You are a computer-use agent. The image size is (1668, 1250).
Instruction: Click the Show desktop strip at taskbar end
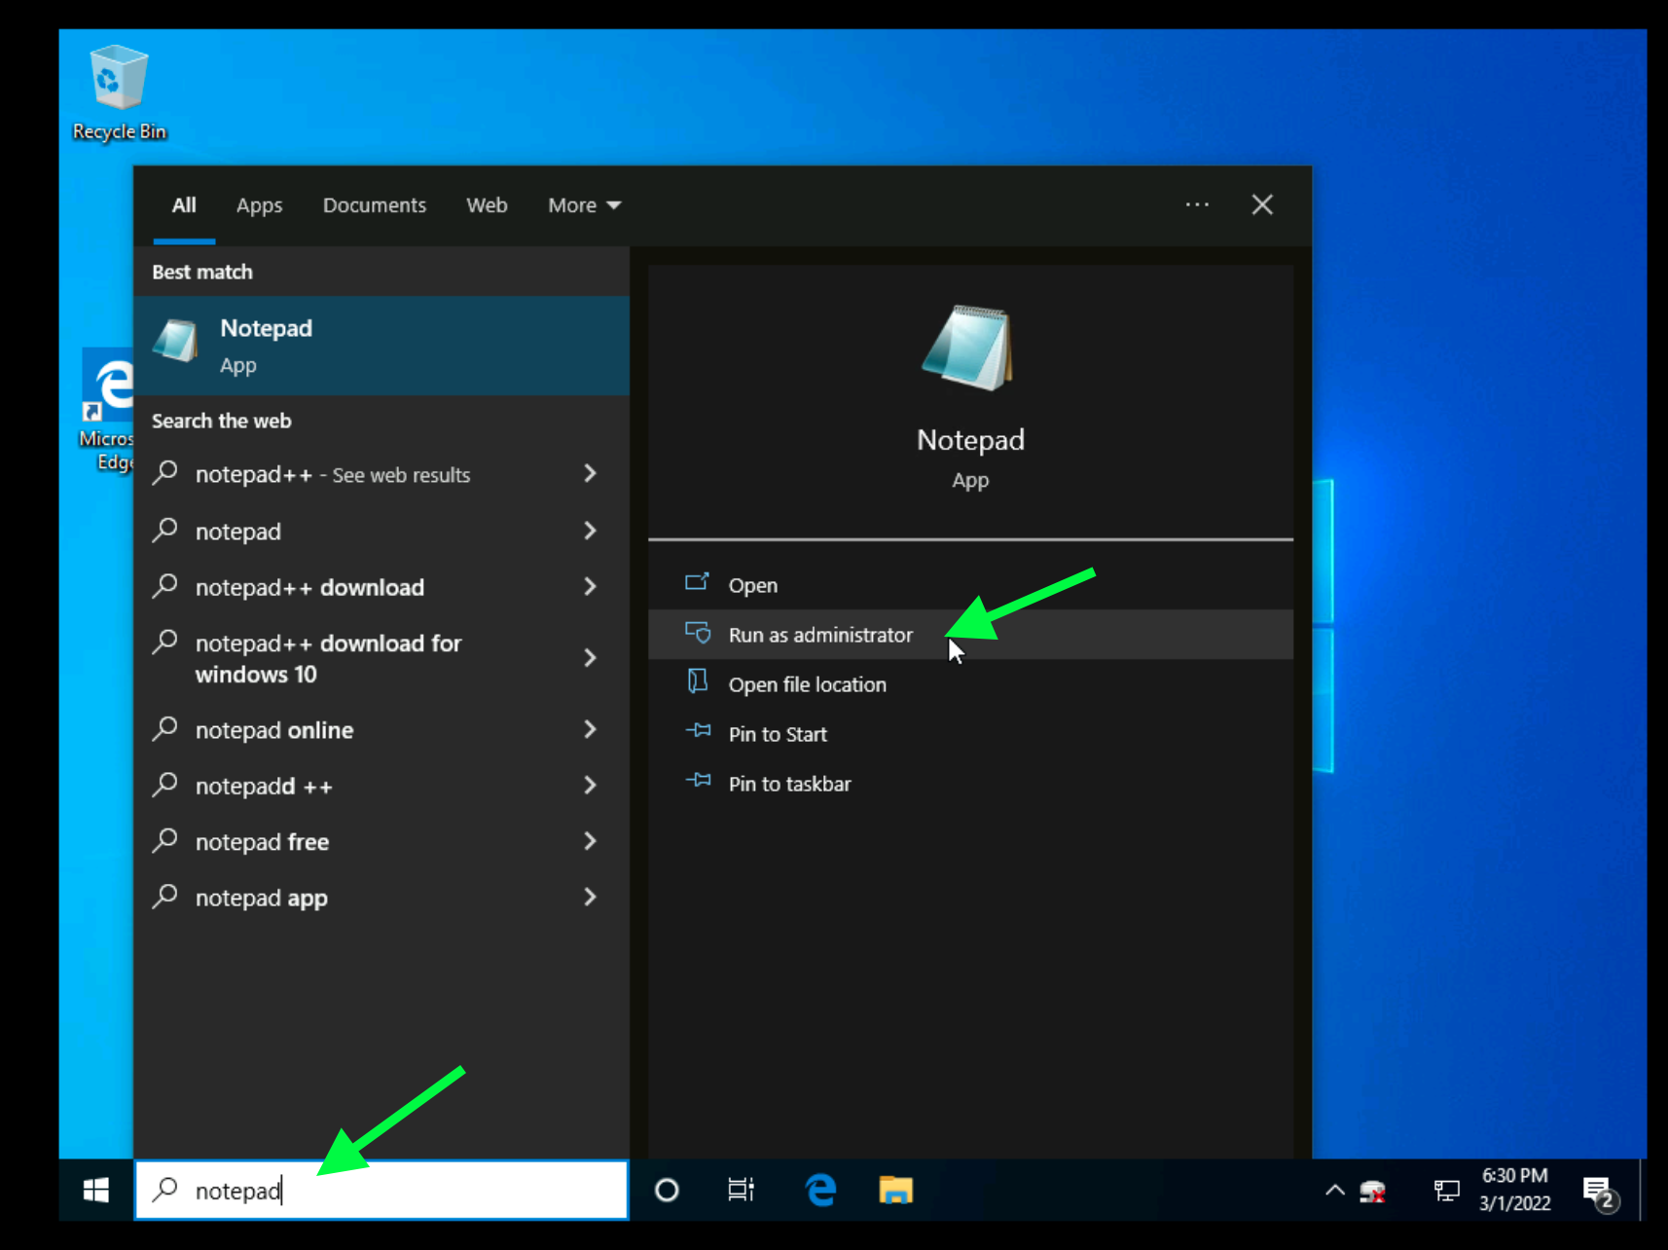pyautogui.click(x=1643, y=1190)
